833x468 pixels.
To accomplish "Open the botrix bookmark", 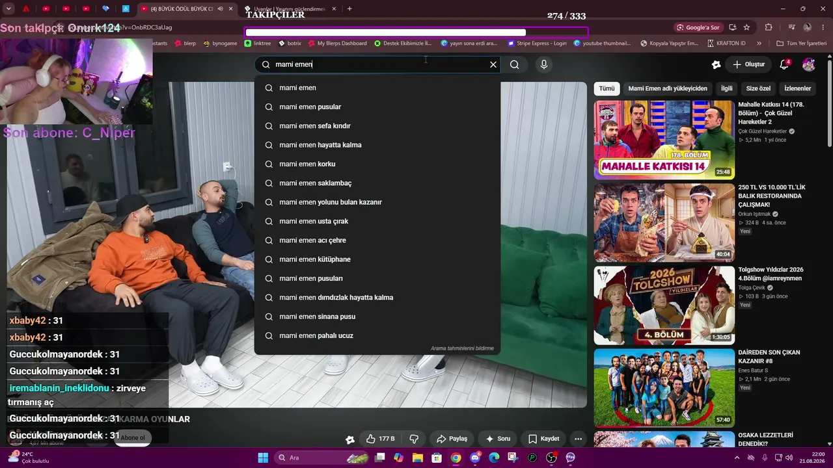I will coord(290,44).
